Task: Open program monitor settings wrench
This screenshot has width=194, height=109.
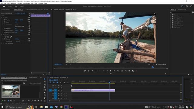Action: (x=156, y=64)
